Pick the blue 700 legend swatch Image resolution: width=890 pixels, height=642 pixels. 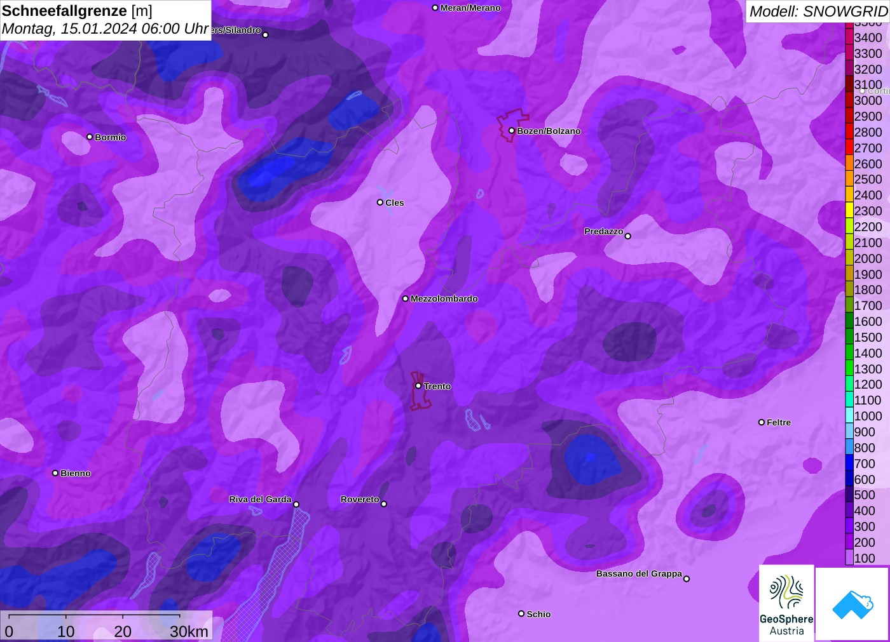(x=849, y=464)
